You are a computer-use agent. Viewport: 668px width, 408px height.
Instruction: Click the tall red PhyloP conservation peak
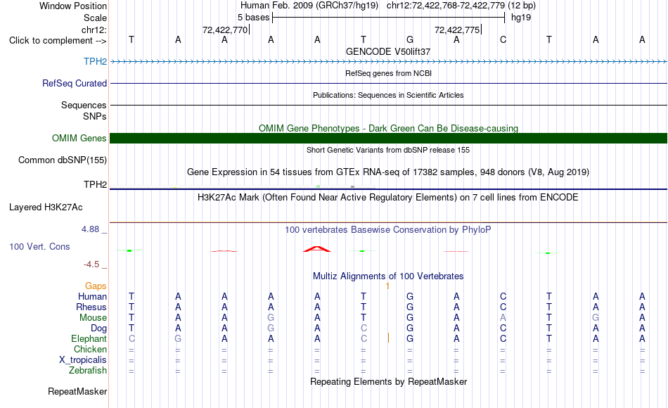tap(317, 249)
